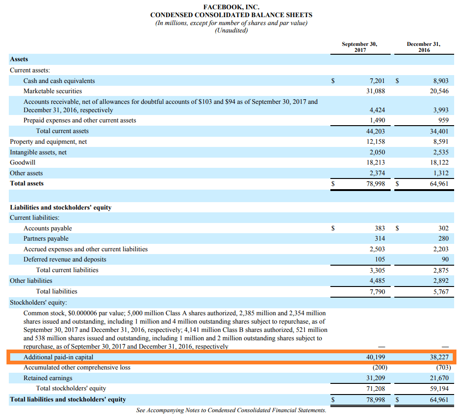
Task: Click the accompanying notes footnote text
Action: 231,410
